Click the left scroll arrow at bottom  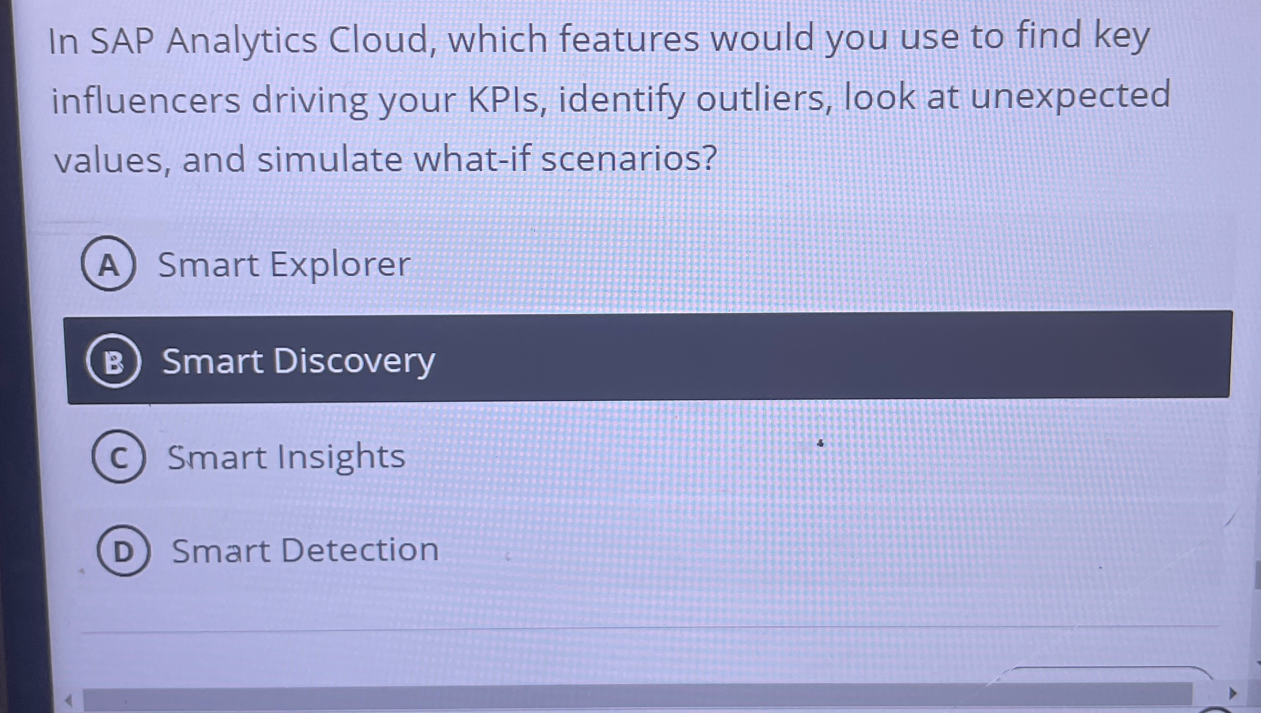68,699
